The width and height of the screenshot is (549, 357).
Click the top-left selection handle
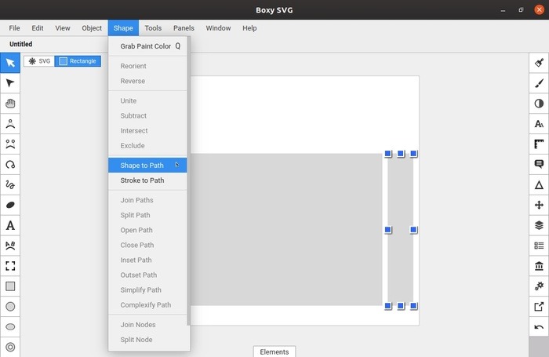tap(388, 154)
